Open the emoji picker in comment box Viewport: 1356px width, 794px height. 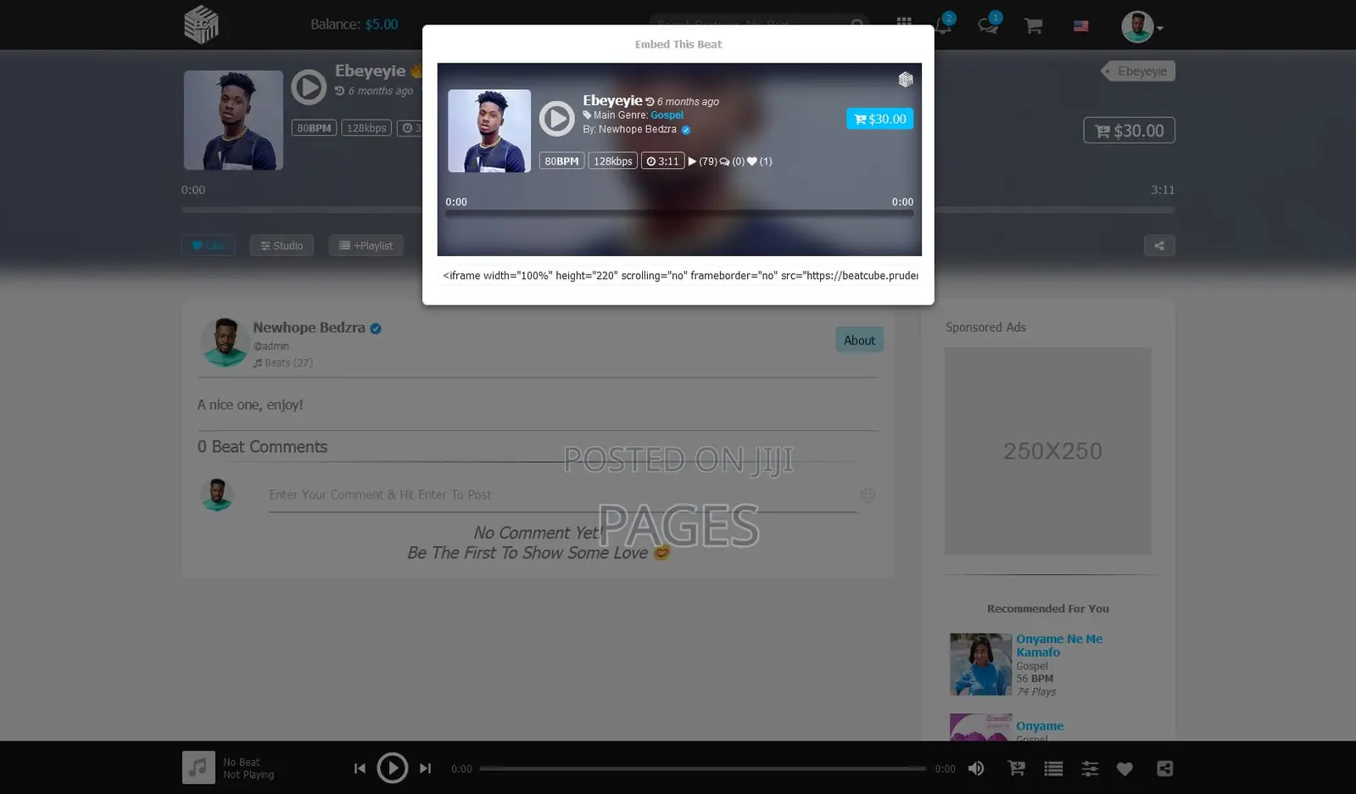868,495
